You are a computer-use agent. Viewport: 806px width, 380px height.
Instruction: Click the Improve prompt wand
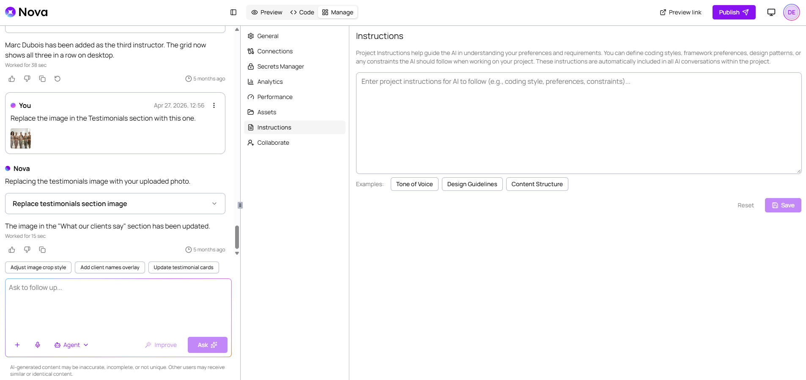[x=161, y=345]
